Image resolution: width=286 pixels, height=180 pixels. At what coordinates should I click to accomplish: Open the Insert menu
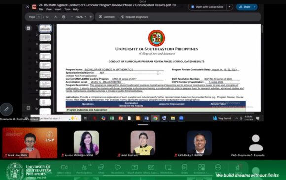tap(58, 9)
